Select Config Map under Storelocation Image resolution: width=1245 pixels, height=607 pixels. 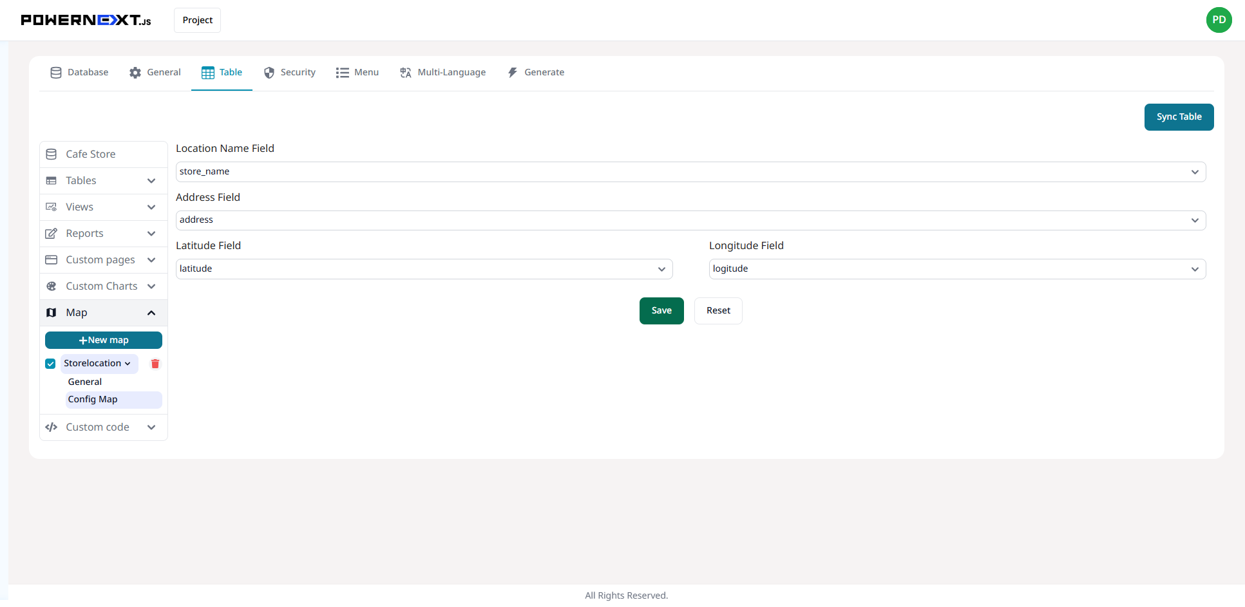coord(113,400)
